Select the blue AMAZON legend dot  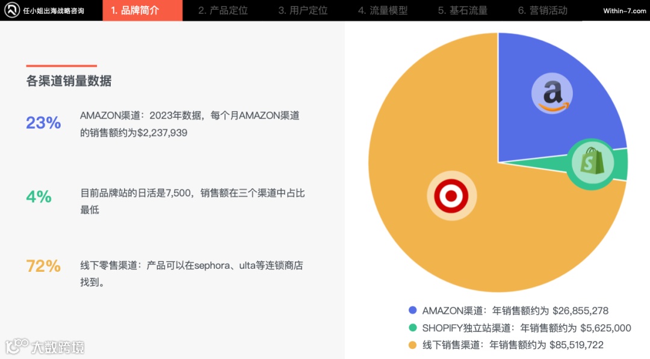pyautogui.click(x=412, y=311)
